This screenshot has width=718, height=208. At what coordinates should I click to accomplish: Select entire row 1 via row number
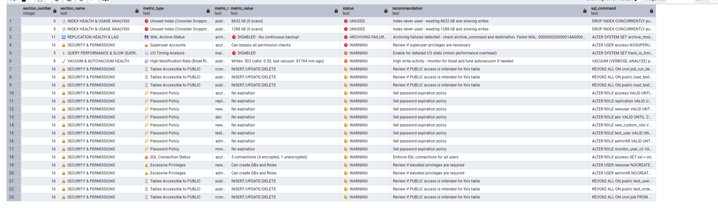point(14,21)
